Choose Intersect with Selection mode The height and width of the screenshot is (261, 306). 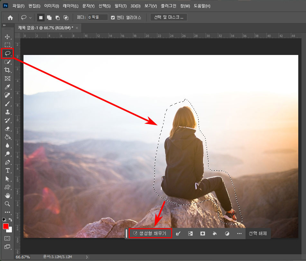click(x=66, y=18)
